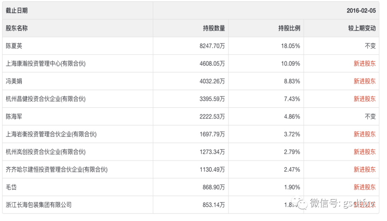
Task: Click the 截止日期 header label
Action: click(x=16, y=10)
